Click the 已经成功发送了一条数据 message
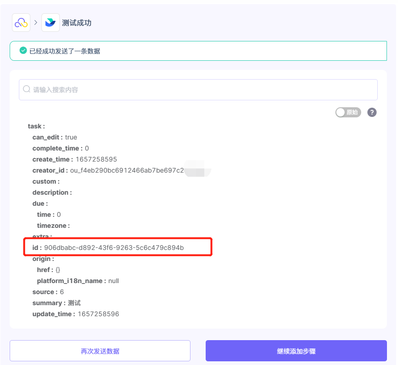 click(x=65, y=51)
